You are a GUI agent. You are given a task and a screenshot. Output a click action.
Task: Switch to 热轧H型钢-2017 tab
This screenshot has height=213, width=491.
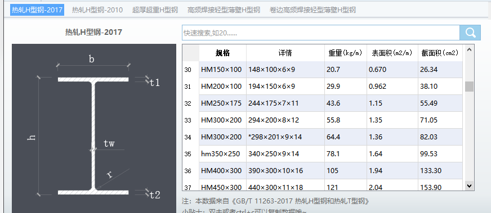[x=37, y=10]
